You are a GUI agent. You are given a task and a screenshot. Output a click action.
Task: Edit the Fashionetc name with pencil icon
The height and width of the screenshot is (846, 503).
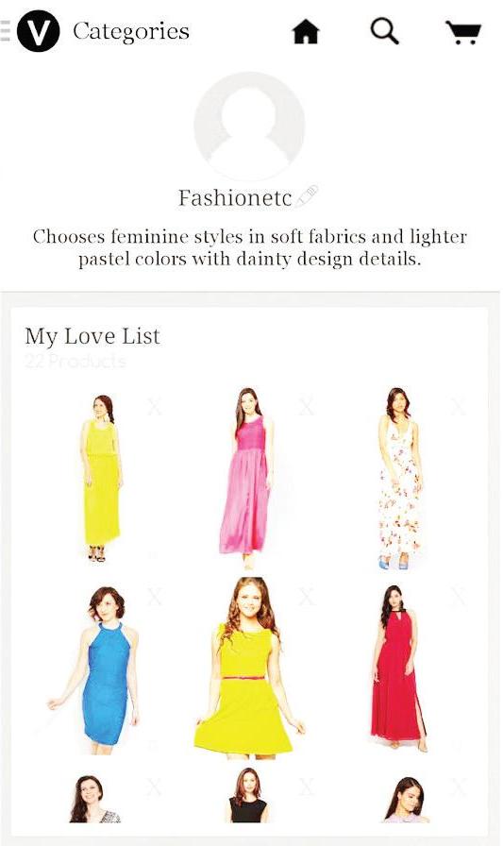click(x=306, y=196)
